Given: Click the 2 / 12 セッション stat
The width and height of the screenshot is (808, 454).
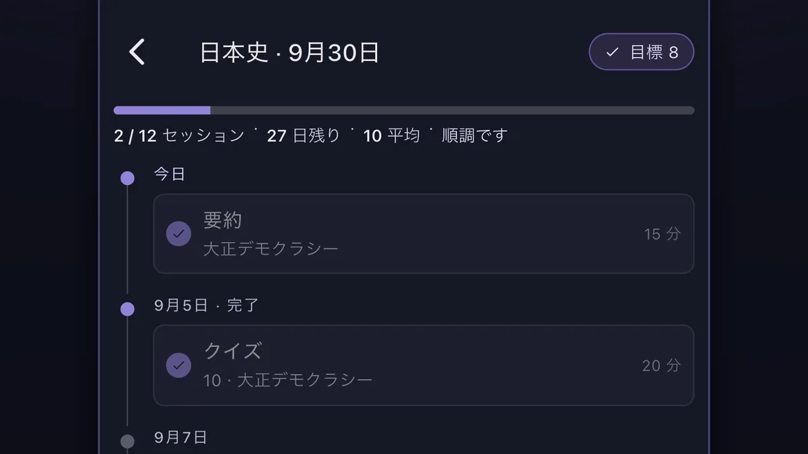Looking at the screenshot, I should coord(179,136).
